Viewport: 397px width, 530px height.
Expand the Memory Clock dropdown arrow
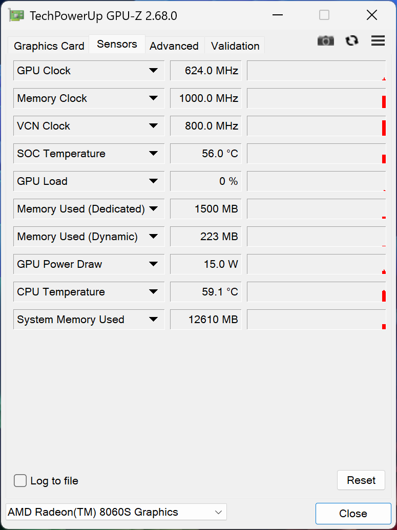[x=153, y=98]
